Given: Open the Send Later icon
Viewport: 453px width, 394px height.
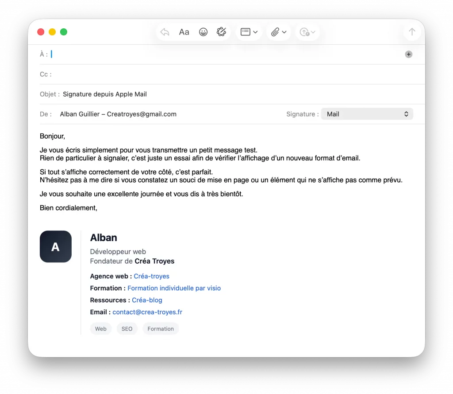Looking at the screenshot, I should point(304,31).
